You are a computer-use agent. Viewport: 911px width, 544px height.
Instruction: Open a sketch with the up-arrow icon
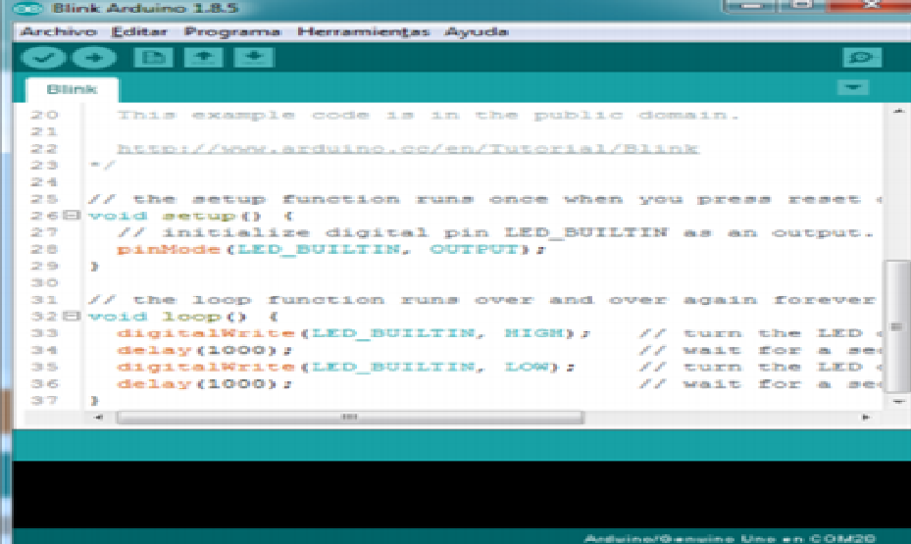(203, 58)
